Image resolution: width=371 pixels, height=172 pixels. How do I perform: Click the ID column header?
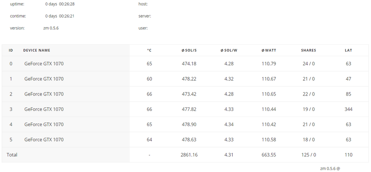pos(11,50)
